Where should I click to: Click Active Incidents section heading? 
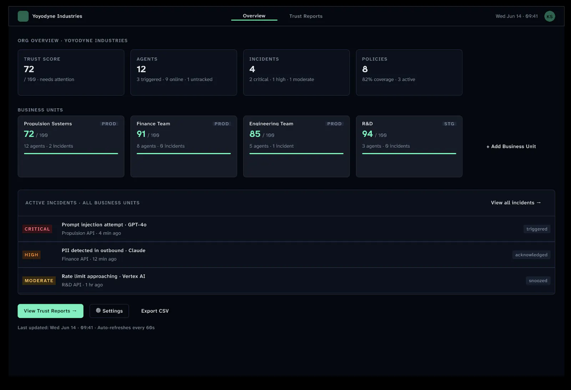[x=82, y=203]
